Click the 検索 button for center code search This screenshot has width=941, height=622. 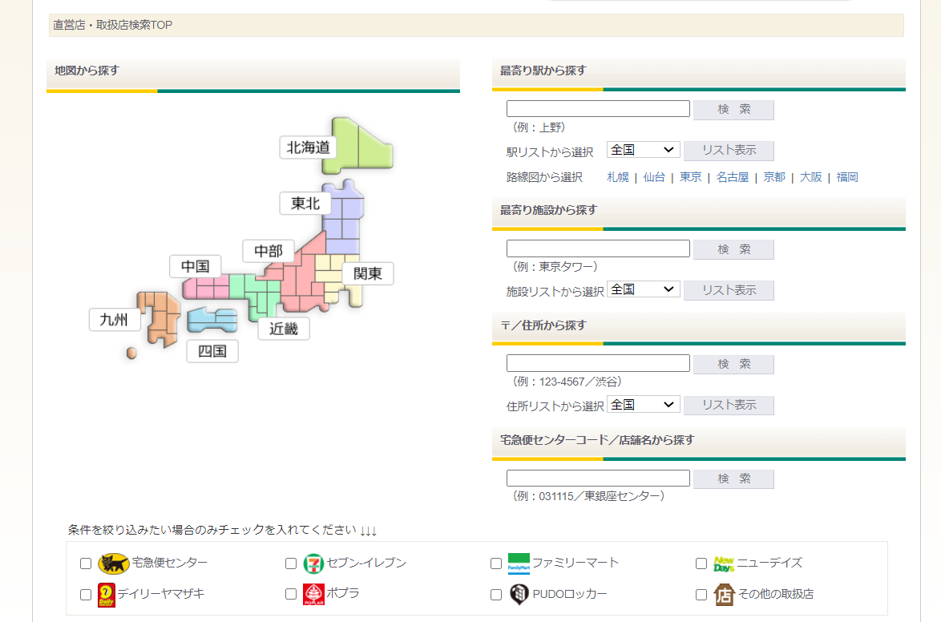click(x=733, y=479)
